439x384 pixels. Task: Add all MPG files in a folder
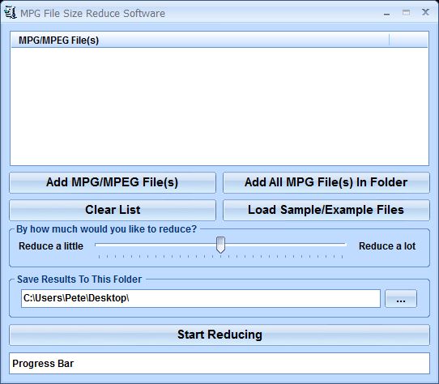pyautogui.click(x=326, y=182)
